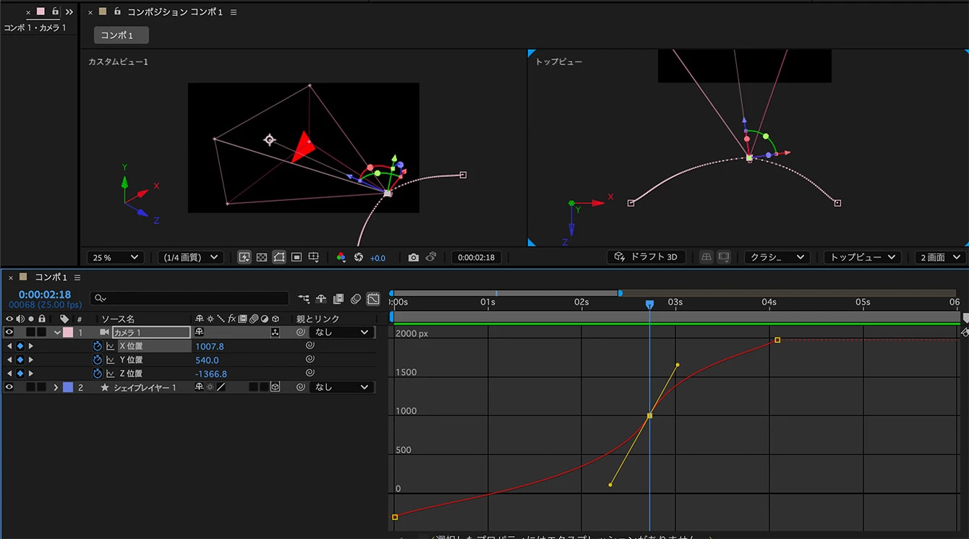The height and width of the screenshot is (539, 969).
Task: Include Y 位置 in graph editor set
Action: [x=111, y=360]
